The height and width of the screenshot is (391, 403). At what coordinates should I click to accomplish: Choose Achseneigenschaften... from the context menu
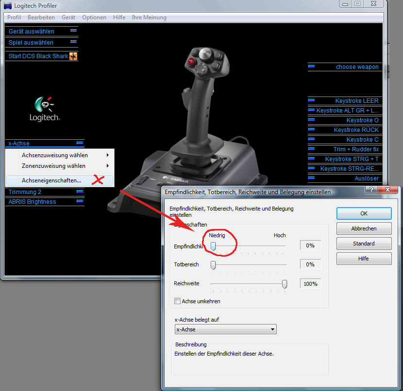tap(59, 180)
